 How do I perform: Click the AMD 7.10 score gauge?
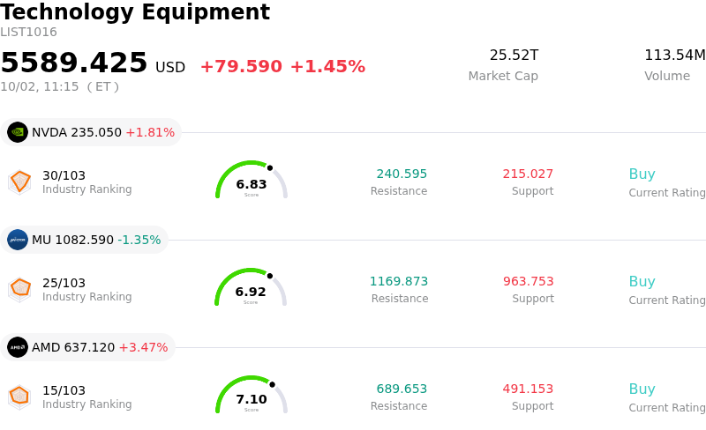[x=252, y=395]
